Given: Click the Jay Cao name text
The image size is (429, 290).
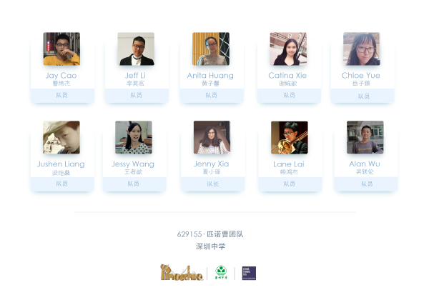Looking at the screenshot, I should 61,76.
